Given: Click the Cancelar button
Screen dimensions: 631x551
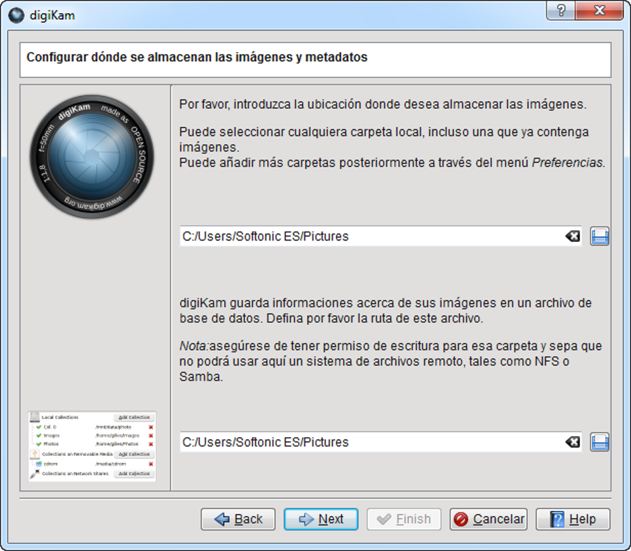Looking at the screenshot, I should pos(489,519).
